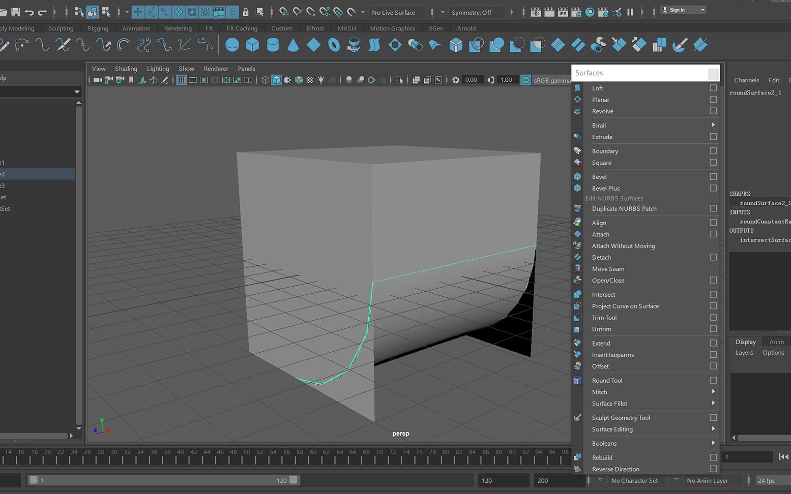Open the Loft option box
The image size is (791, 494).
pyautogui.click(x=713, y=88)
